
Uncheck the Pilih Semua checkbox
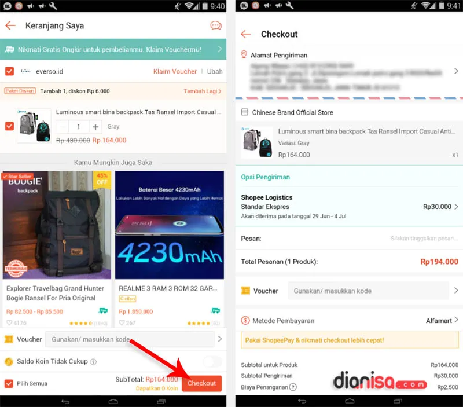pyautogui.click(x=8, y=383)
